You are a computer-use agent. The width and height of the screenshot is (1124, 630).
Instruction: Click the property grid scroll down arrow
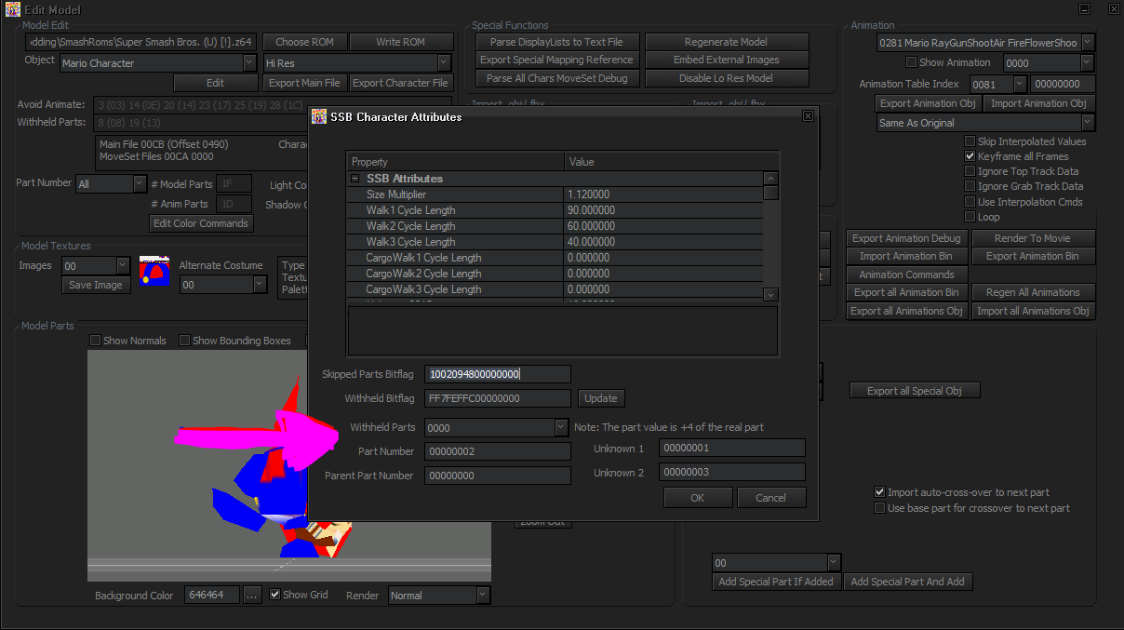(x=770, y=294)
